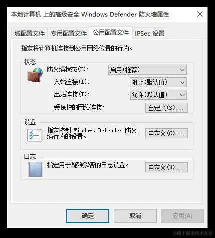The image size is (215, 238).
Task: Click the firewall brick wall globe icon
Action: coord(35,75)
